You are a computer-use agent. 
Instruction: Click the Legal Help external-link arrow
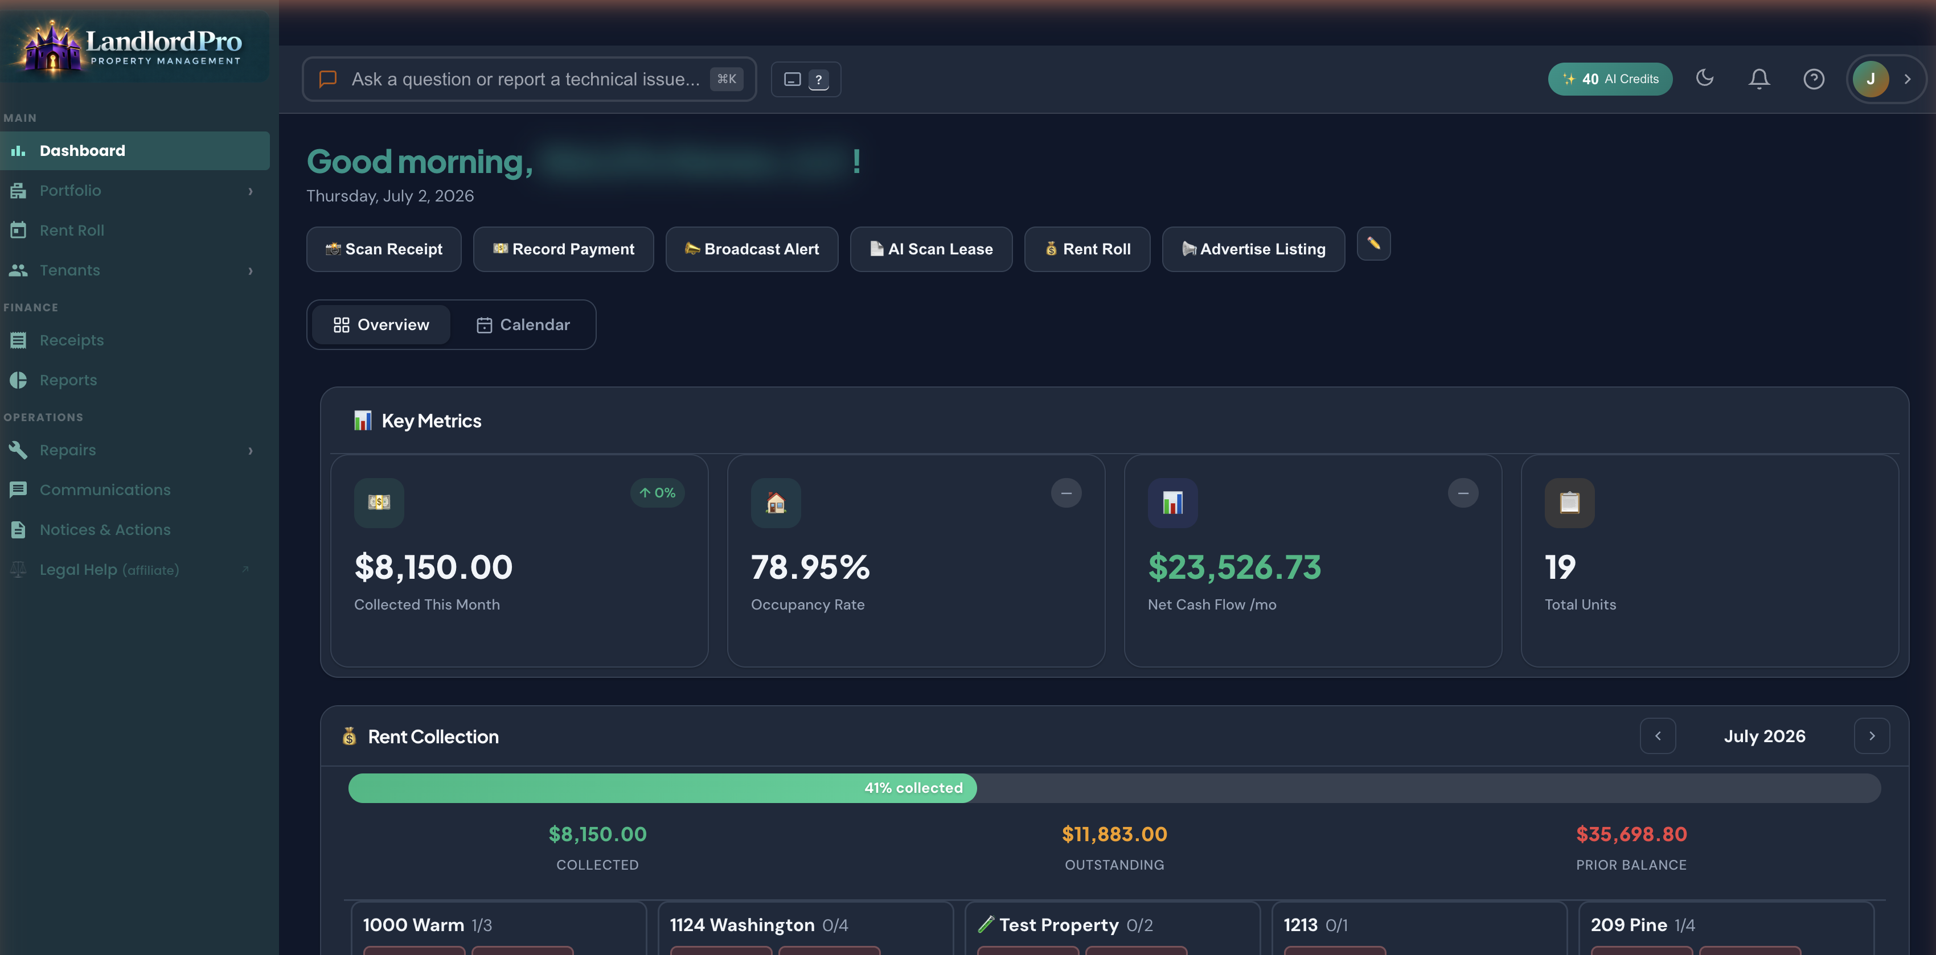pos(245,569)
